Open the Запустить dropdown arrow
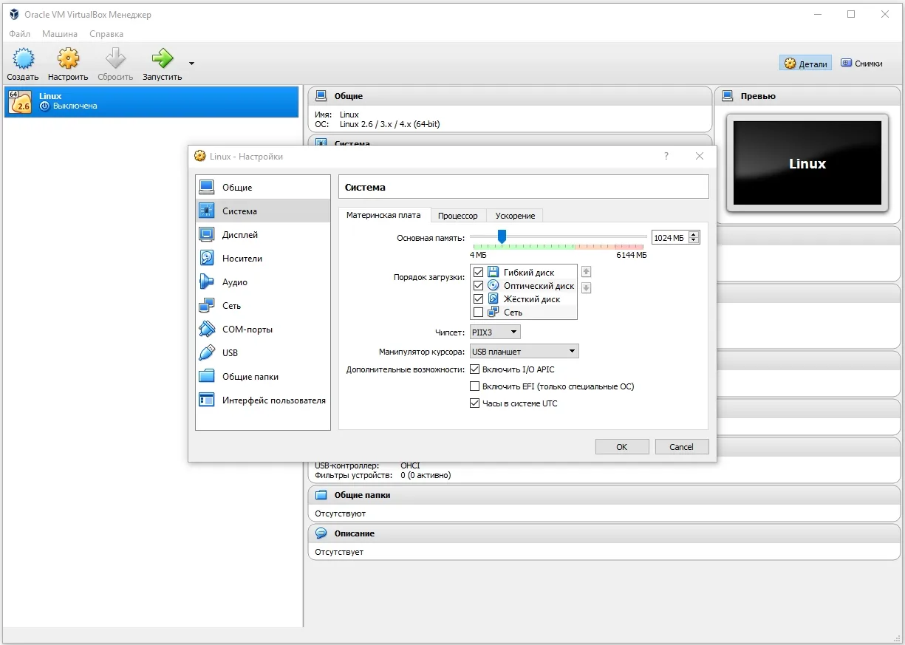The image size is (905, 645). pyautogui.click(x=191, y=63)
